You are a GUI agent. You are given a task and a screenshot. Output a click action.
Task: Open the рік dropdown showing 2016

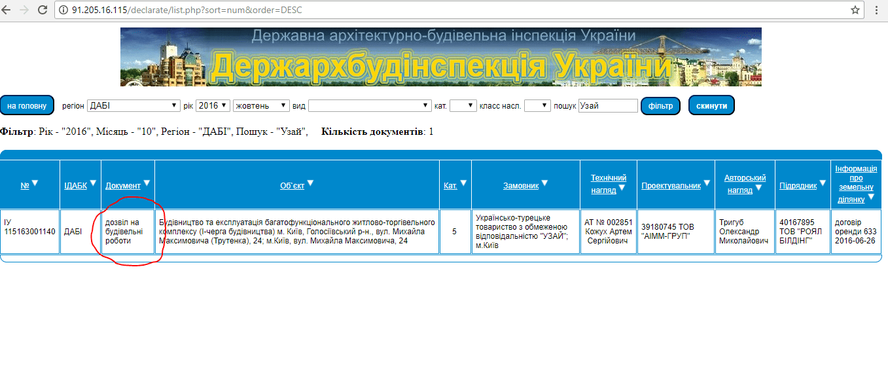[x=213, y=105]
